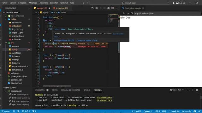Open README.md in the explorer
202x113 pixels.
pyautogui.click(x=16, y=83)
